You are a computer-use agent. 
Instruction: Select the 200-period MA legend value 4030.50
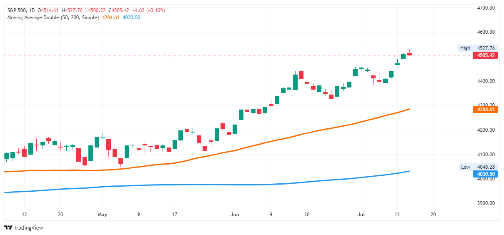[x=130, y=17]
